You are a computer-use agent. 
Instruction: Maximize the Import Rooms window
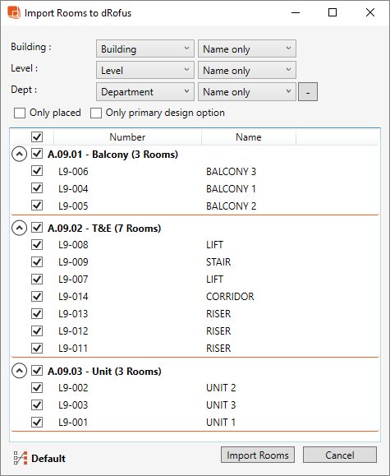coord(333,13)
